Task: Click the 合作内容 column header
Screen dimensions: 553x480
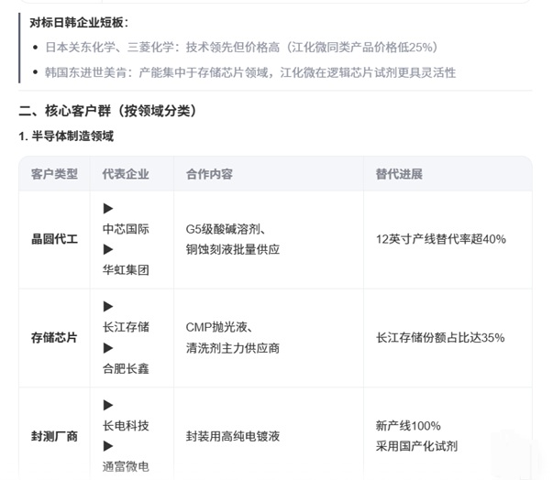Action: 209,174
